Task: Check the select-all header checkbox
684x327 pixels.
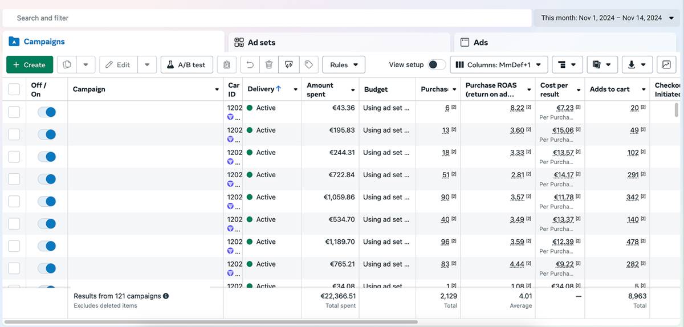Action: 14,89
